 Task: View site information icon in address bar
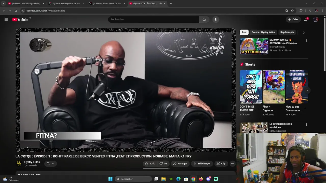(x=23, y=11)
